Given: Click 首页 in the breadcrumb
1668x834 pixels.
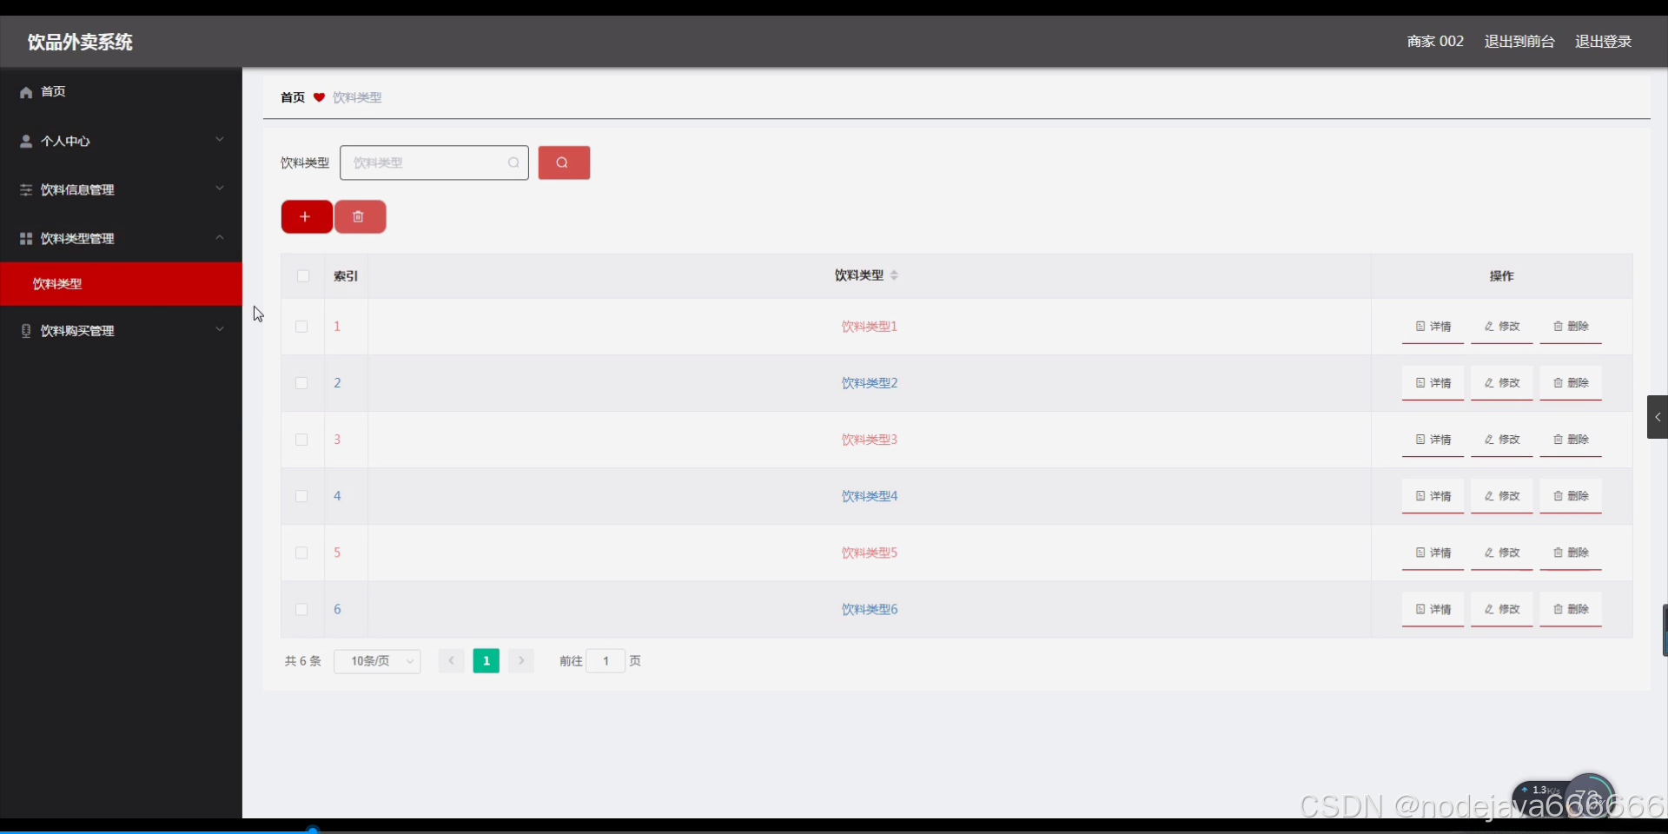Looking at the screenshot, I should tap(293, 97).
